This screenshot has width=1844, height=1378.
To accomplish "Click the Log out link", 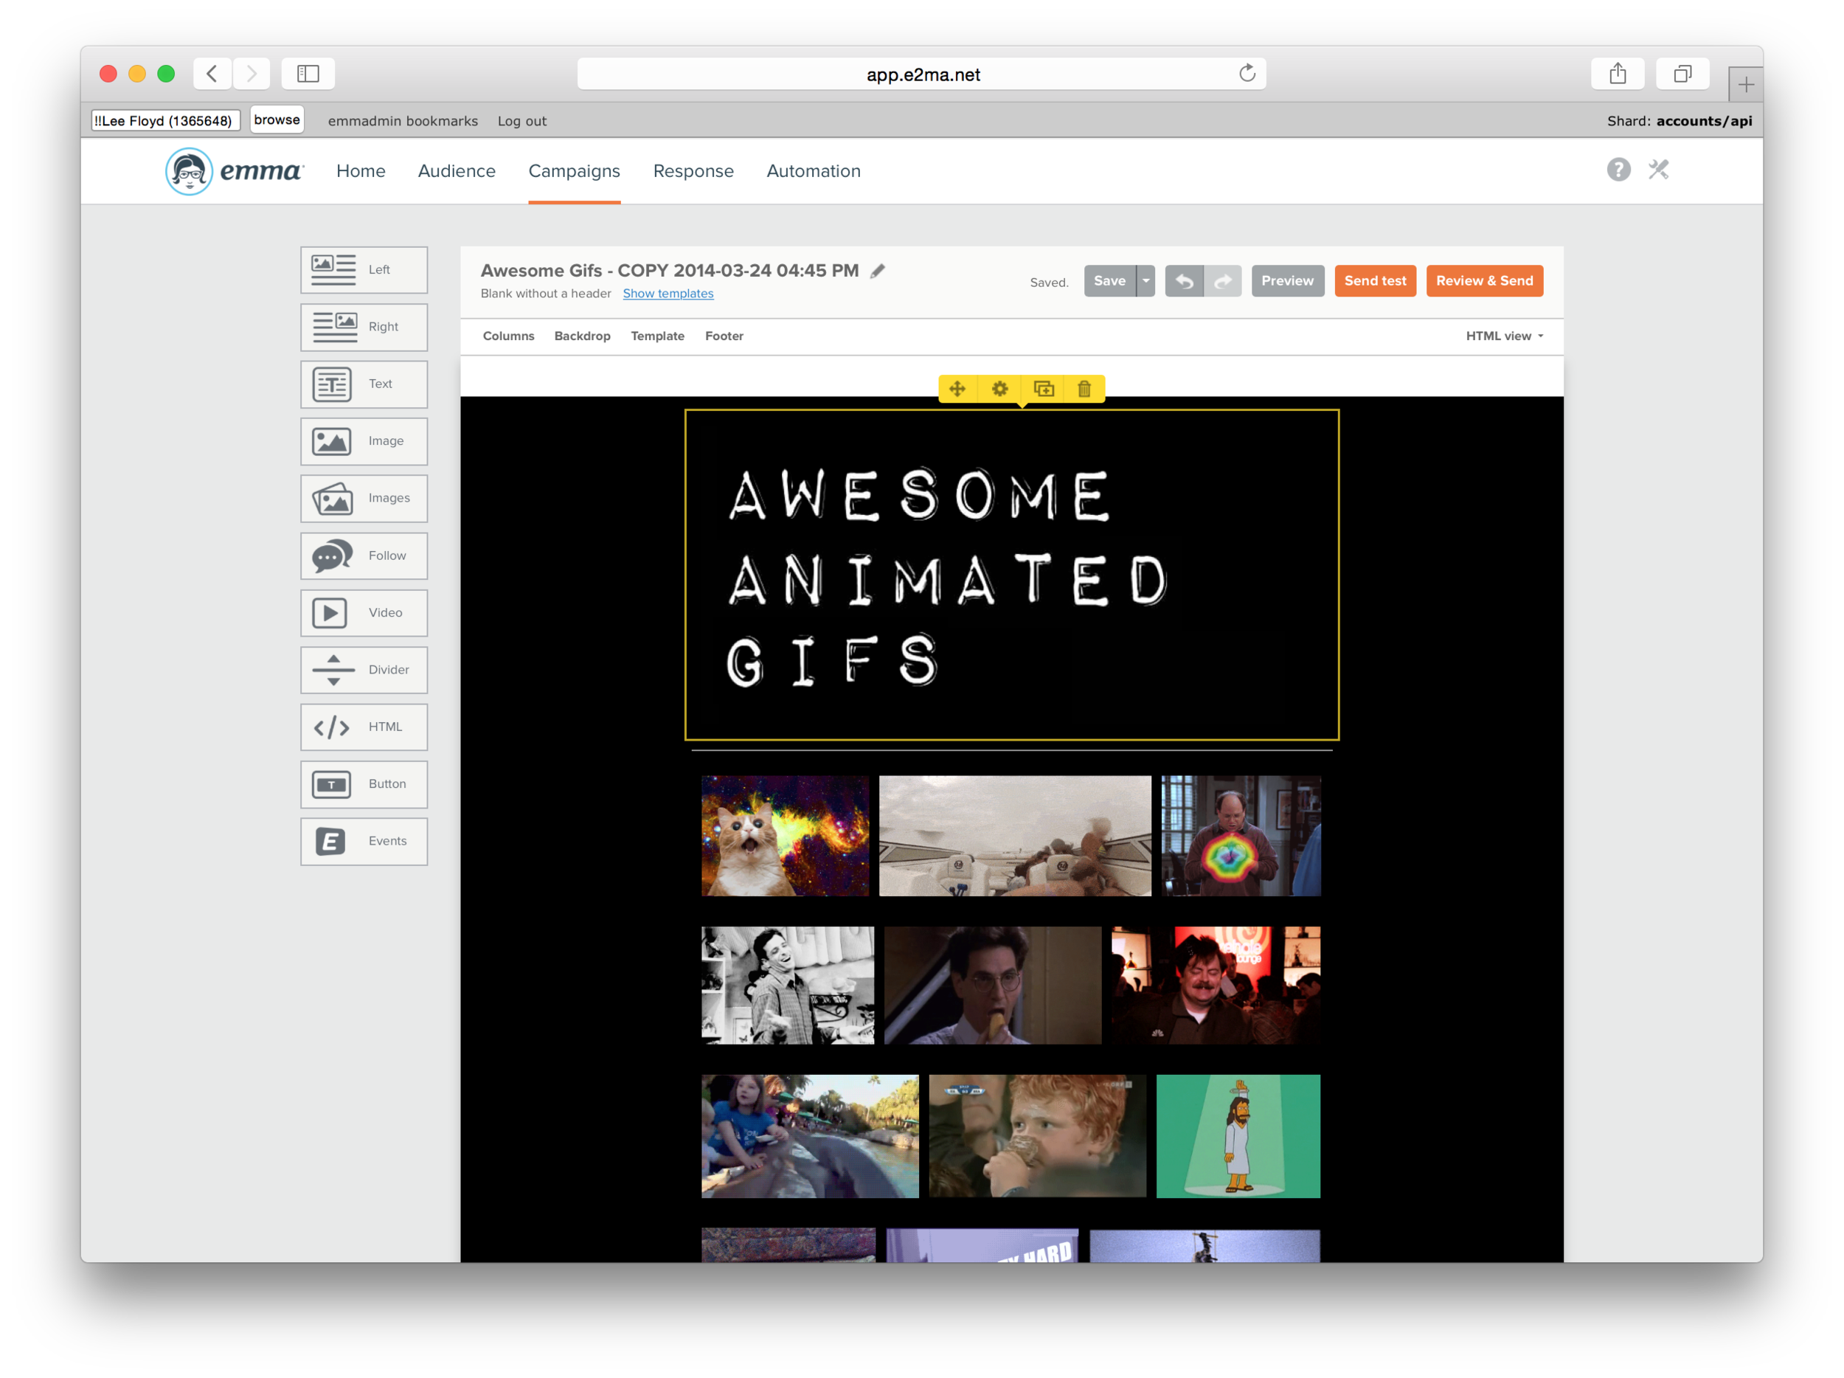I will click(x=522, y=121).
